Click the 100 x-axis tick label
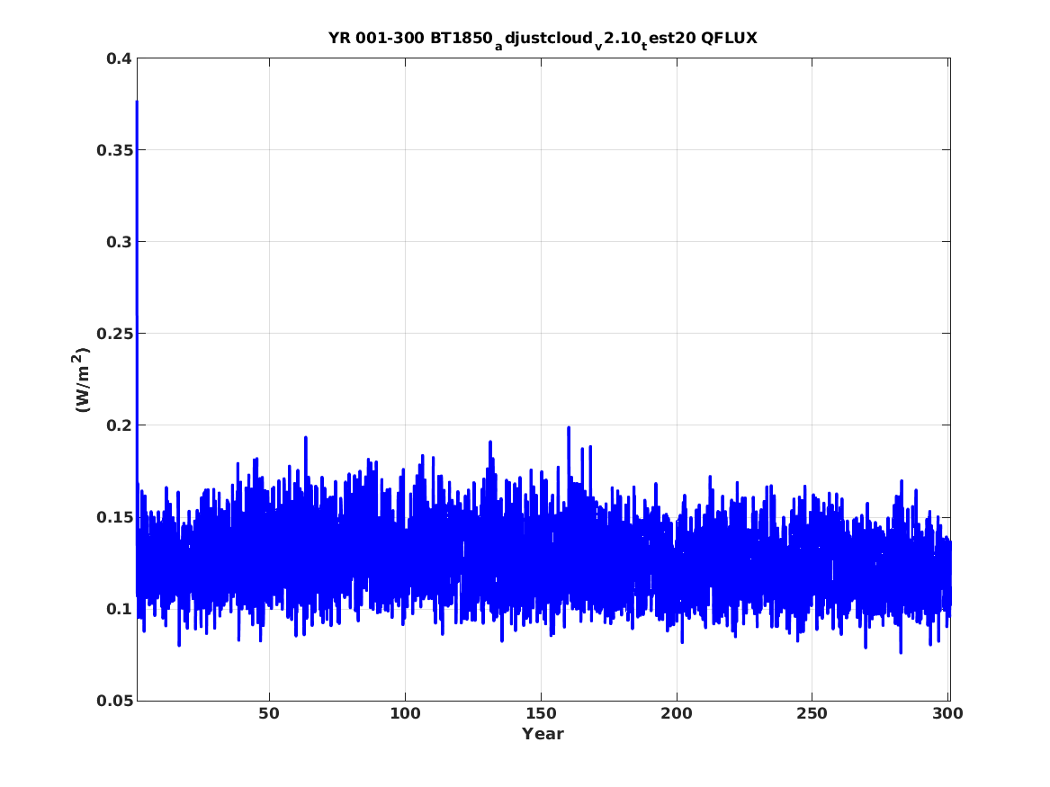The image size is (1050, 787). pos(405,714)
